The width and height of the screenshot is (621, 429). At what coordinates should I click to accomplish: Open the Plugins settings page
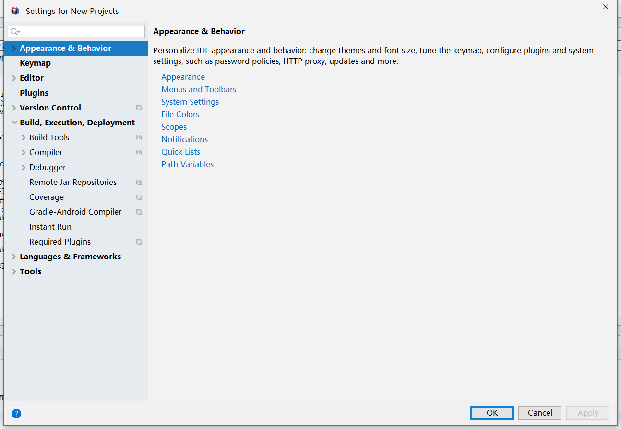[x=34, y=93]
